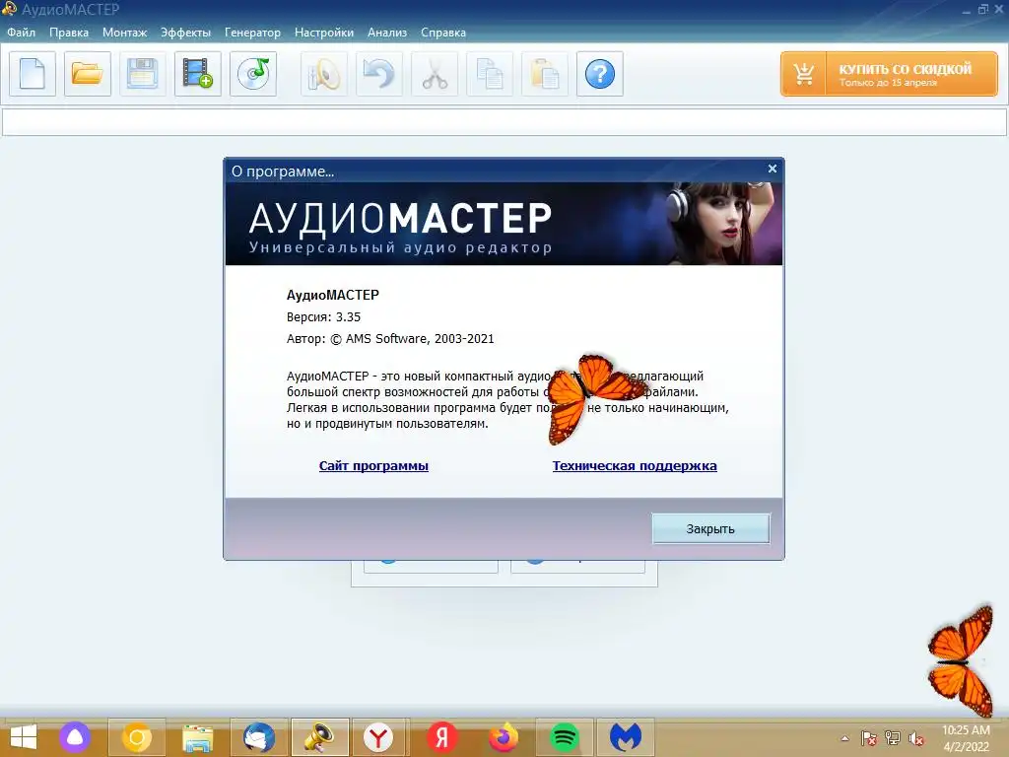Click the bold АудиоМАСТЕР product name text
The width and height of the screenshot is (1009, 757).
click(333, 295)
